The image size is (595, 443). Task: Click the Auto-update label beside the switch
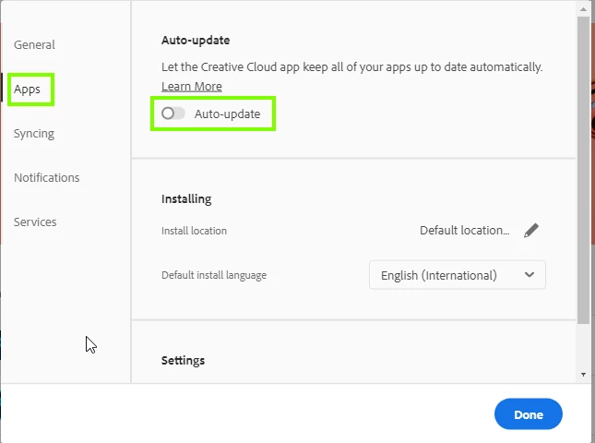tap(227, 114)
